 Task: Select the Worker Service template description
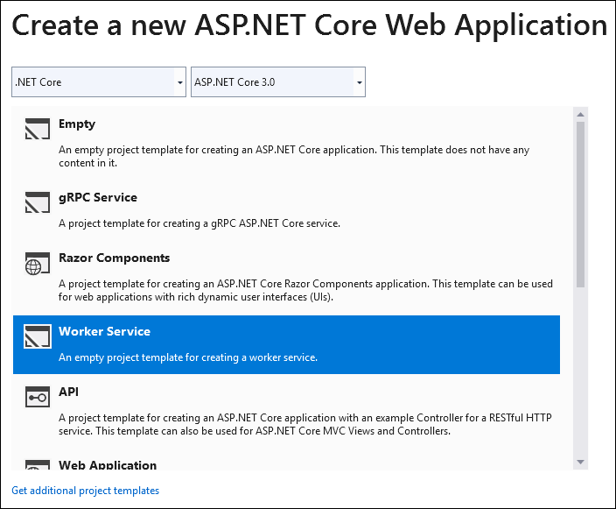click(188, 357)
